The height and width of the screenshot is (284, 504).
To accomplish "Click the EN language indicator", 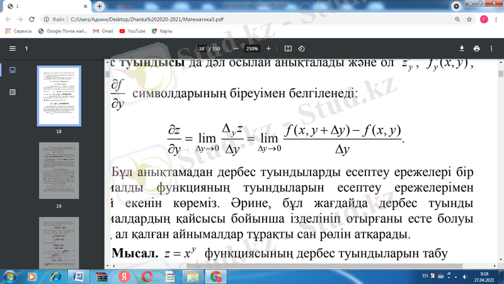I will tap(425, 276).
